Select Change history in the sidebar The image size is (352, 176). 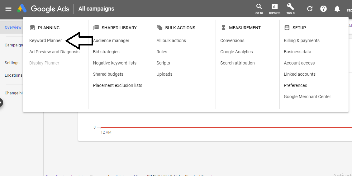14,93
